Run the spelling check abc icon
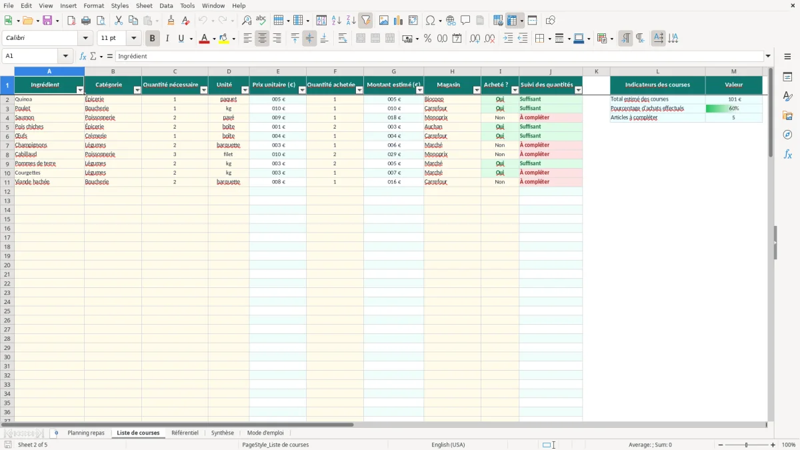Viewport: 800px width, 450px height. coord(261,21)
